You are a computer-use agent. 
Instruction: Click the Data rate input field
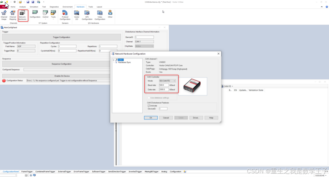pyautogui.click(x=163, y=90)
